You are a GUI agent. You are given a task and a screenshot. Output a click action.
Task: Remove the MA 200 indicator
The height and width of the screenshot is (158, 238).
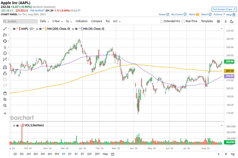[x=37, y=29]
